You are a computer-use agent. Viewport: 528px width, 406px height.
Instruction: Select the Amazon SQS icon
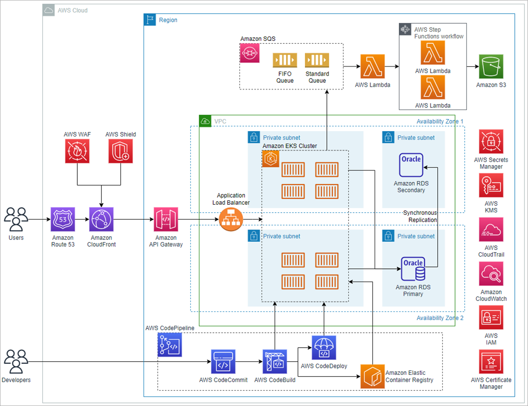(250, 53)
